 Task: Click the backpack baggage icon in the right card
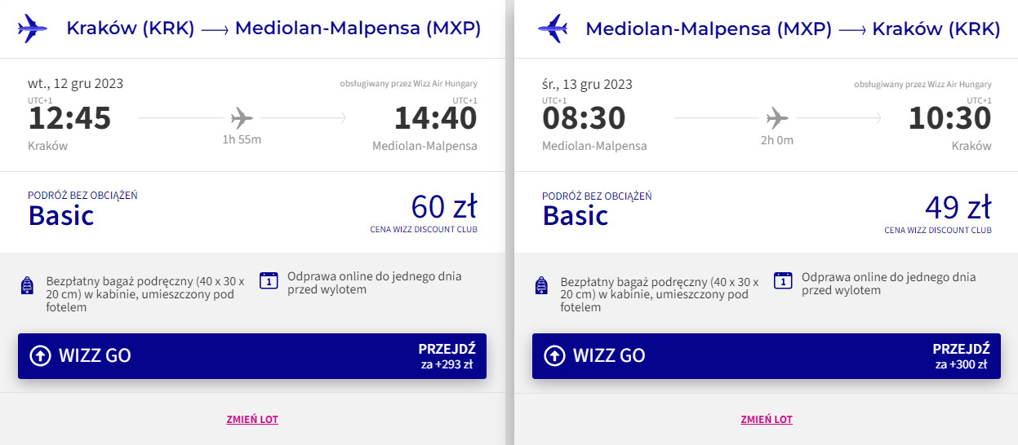[x=540, y=286]
